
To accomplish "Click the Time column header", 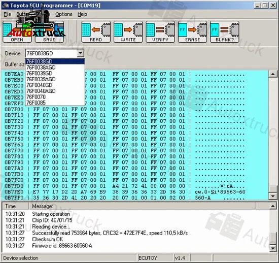I will (15, 206).
